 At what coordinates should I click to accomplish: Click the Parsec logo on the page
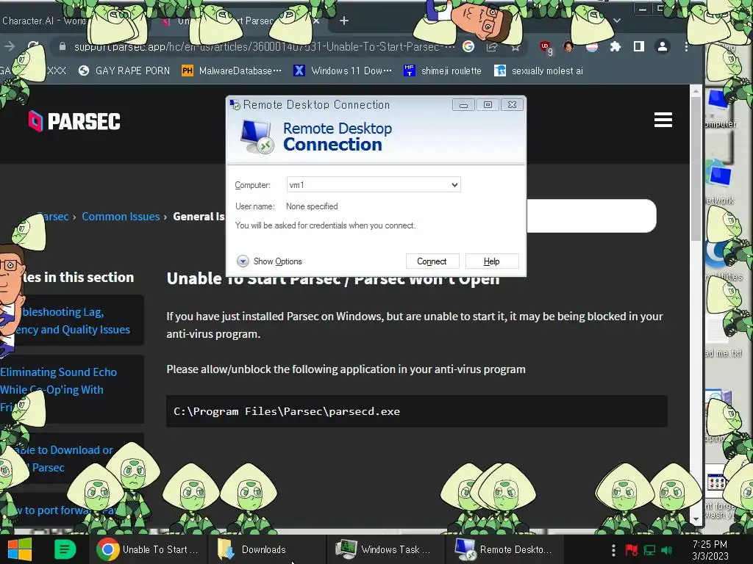pos(74,121)
